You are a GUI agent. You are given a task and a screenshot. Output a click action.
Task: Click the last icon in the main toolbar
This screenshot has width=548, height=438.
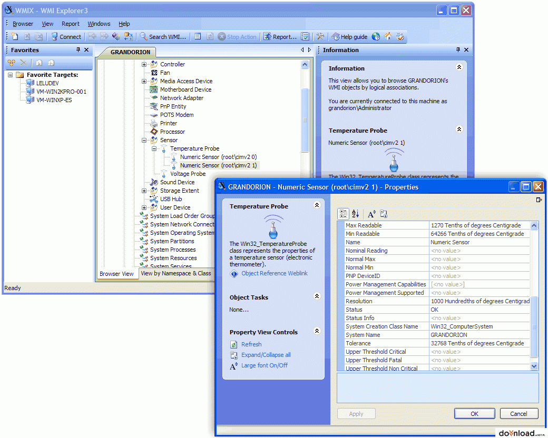(400, 36)
